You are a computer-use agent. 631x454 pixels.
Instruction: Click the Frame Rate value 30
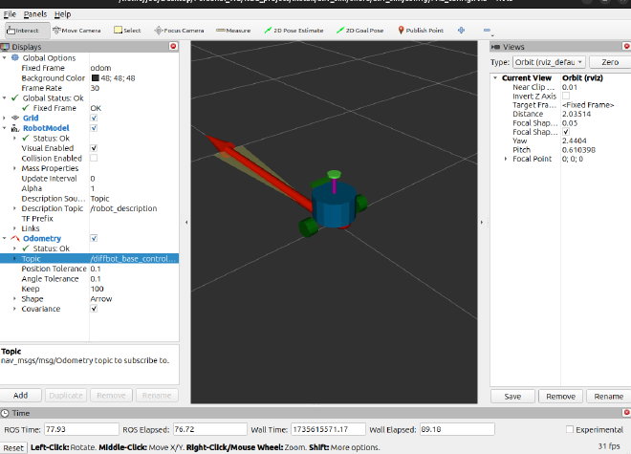click(95, 88)
